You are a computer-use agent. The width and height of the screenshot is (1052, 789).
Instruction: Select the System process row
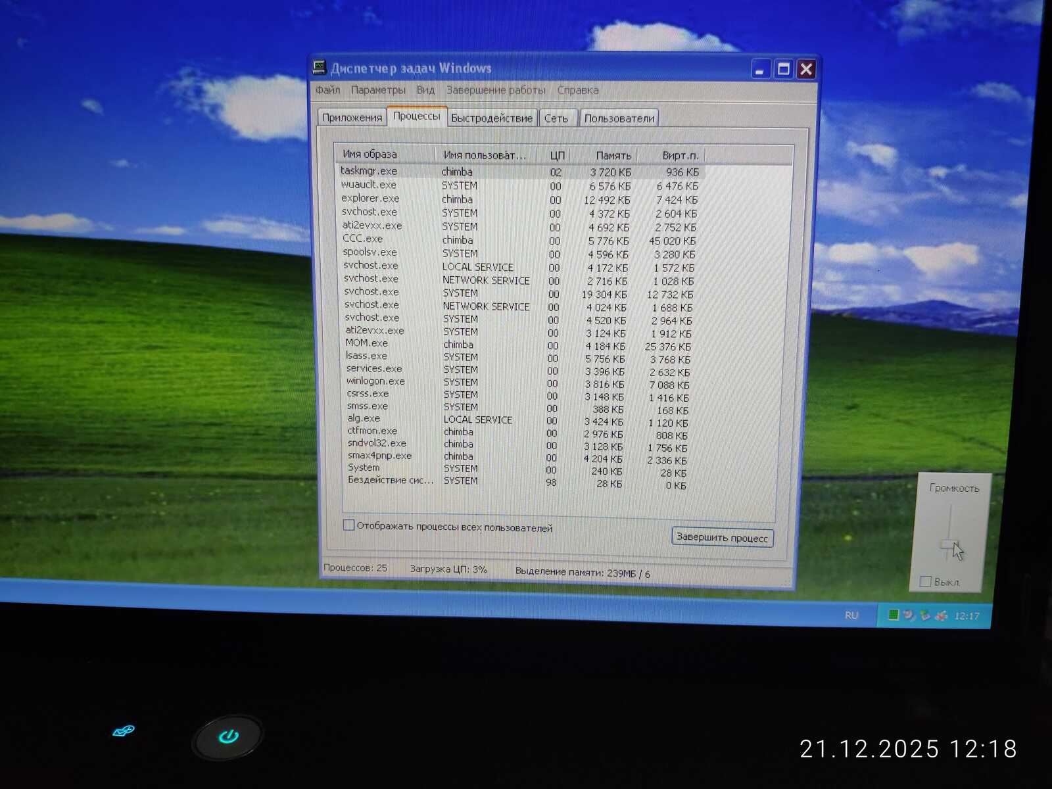point(519,469)
